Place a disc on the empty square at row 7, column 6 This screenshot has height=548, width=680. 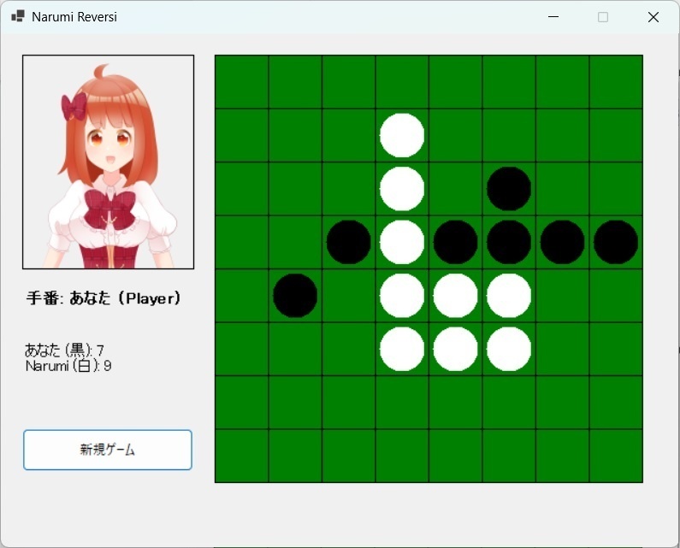(x=509, y=403)
